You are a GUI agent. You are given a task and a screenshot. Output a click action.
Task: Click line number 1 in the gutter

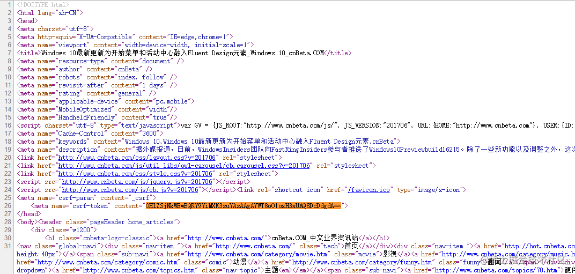9,5
